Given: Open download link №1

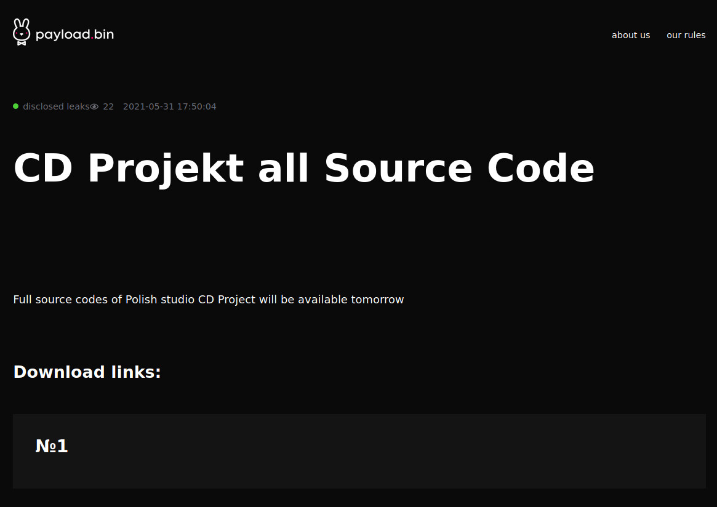Looking at the screenshot, I should (52, 445).
